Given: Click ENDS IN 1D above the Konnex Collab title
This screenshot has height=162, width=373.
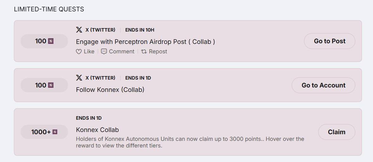Looking at the screenshot, I should [89, 118].
